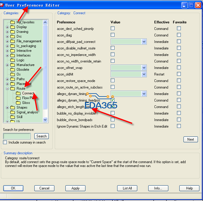Enable bubble_shove_bondpads value checkbox
Image resolution: width=203 pixels, height=201 pixels.
coord(113,120)
